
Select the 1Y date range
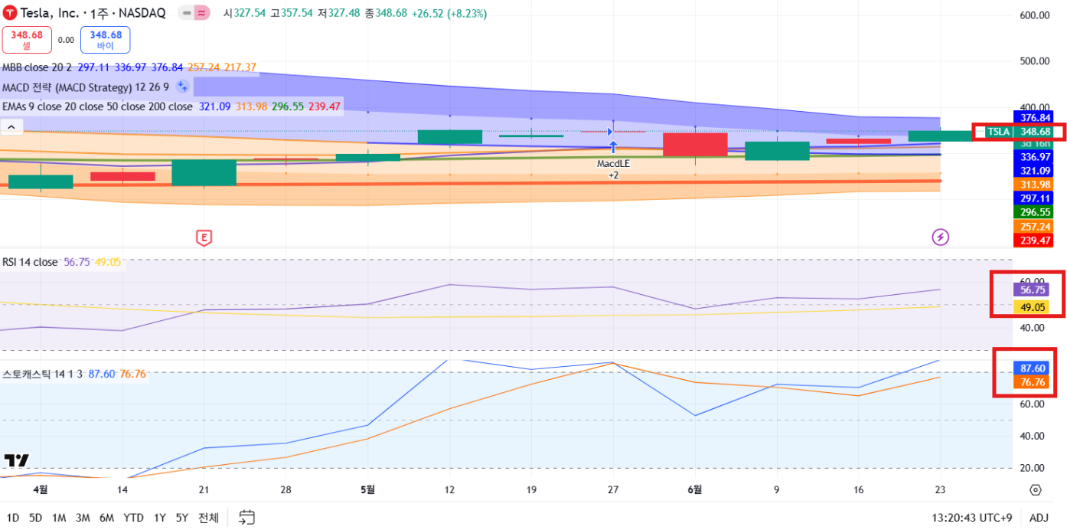click(159, 518)
